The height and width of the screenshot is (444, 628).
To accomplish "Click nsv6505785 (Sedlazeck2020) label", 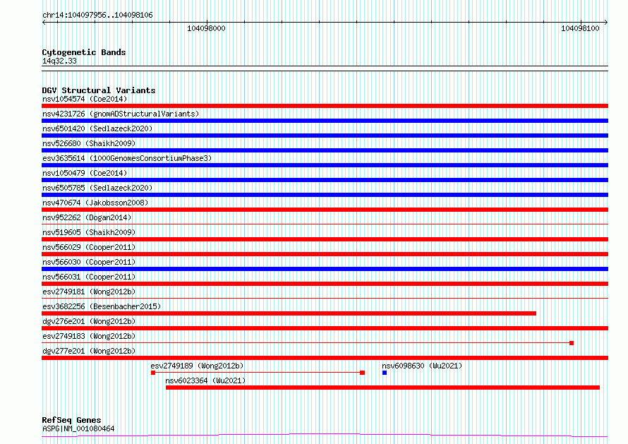I will 97,188.
